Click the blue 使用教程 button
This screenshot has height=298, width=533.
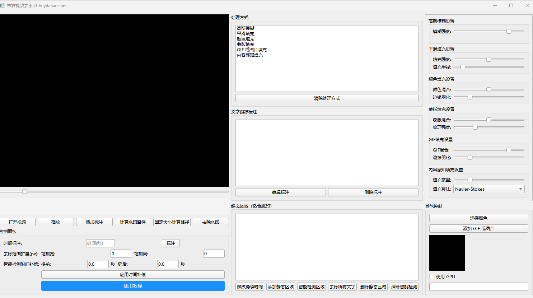[x=133, y=286]
